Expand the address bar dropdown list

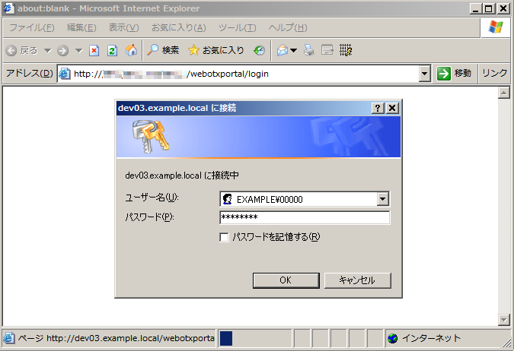[424, 74]
